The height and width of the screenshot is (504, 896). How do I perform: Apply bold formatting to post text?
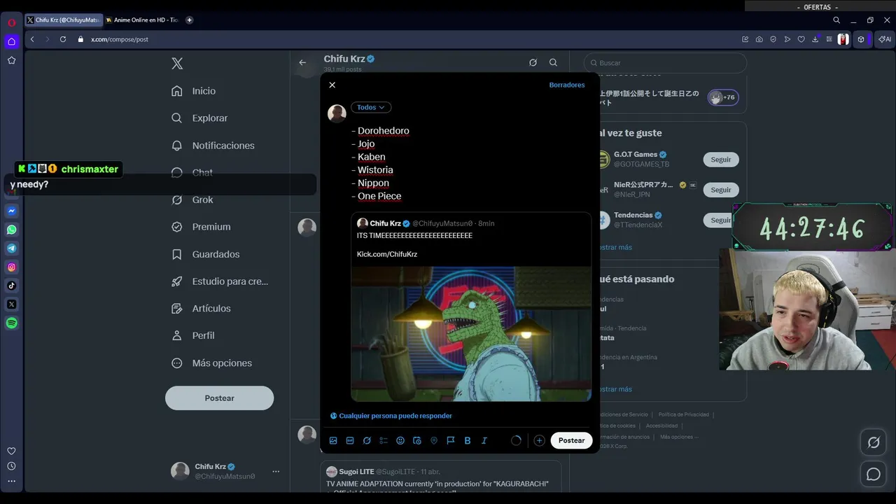pos(468,440)
